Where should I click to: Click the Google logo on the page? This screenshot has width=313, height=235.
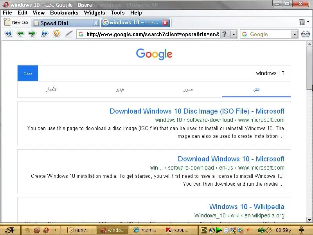point(154,54)
